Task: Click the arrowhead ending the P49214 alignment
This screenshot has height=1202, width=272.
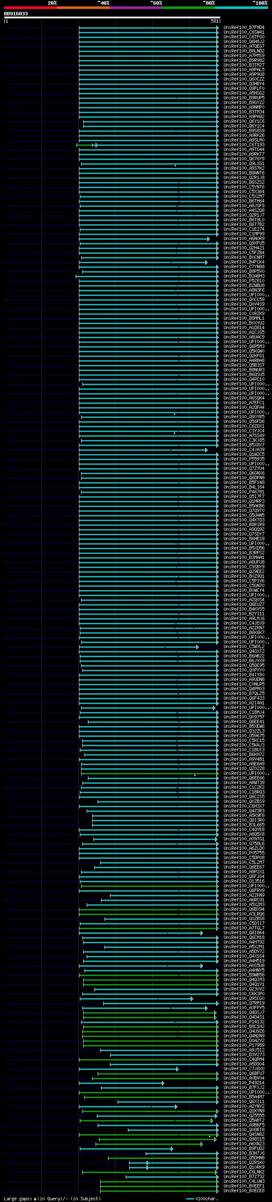Action: click(163, 1083)
